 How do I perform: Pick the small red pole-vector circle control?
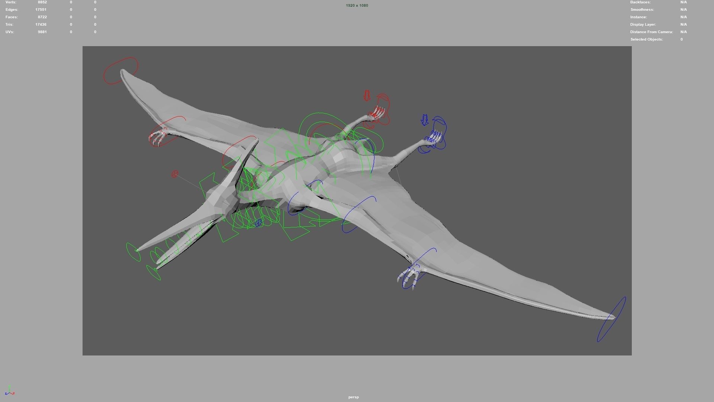pos(175,174)
